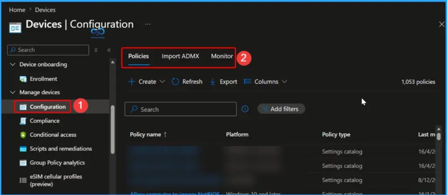Screen dimensions: 447x195
Task: Click the Platform column header
Action: tap(237, 134)
